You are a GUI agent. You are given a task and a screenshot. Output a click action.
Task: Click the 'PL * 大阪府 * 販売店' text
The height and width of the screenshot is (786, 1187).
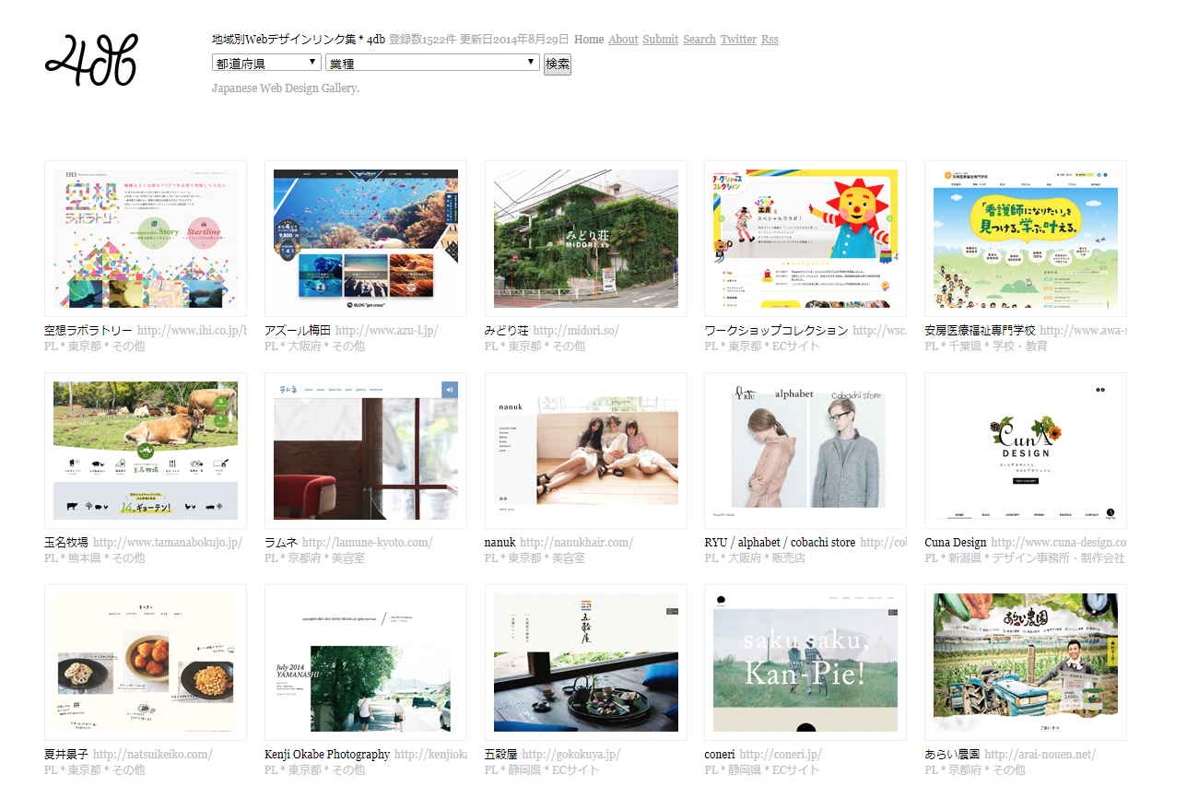(x=755, y=558)
